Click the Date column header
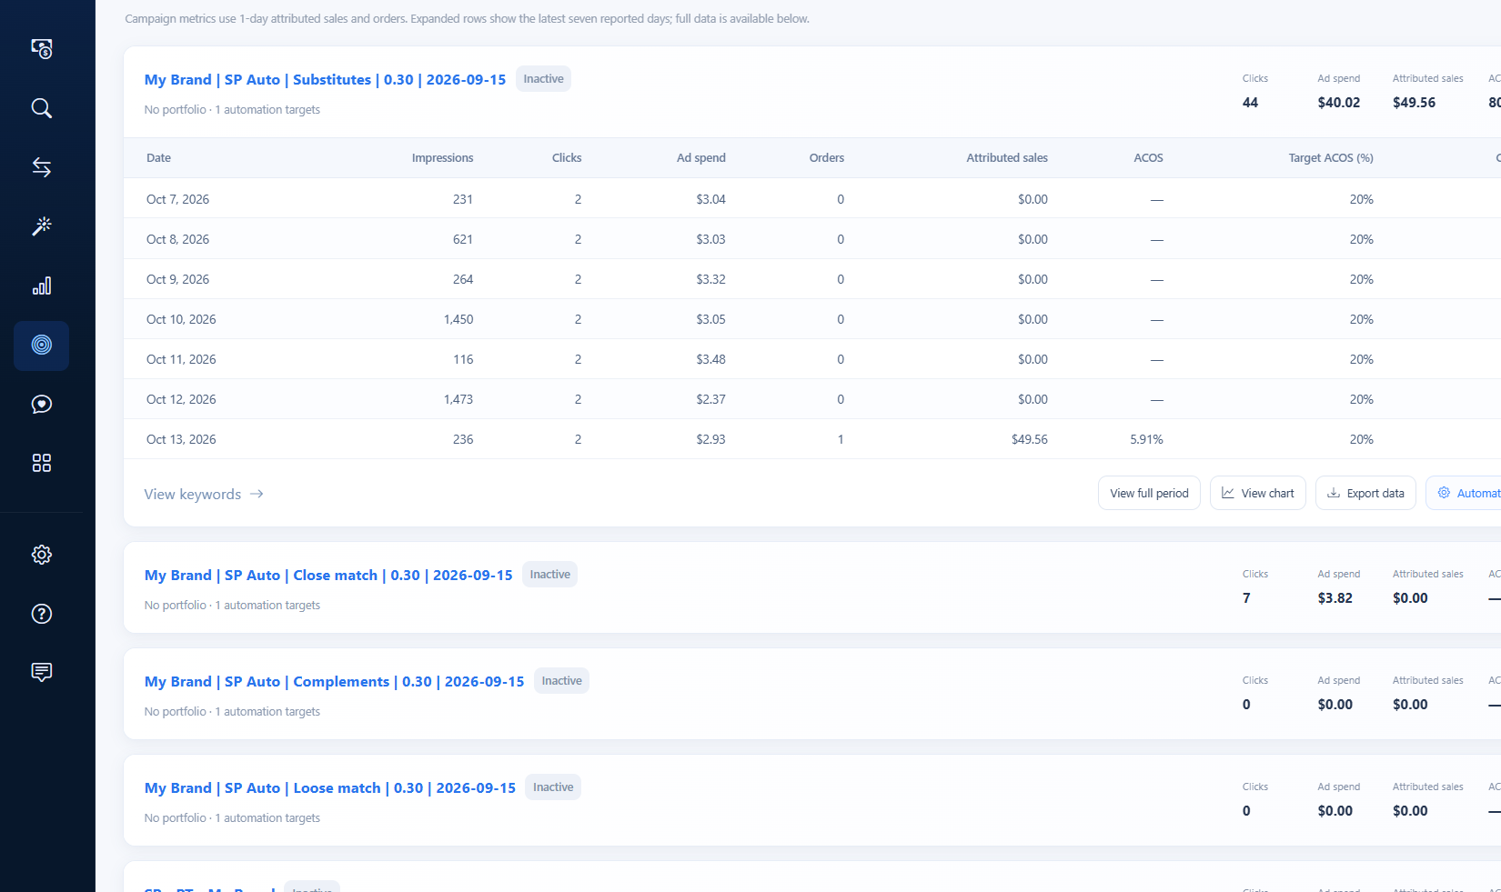 158,157
